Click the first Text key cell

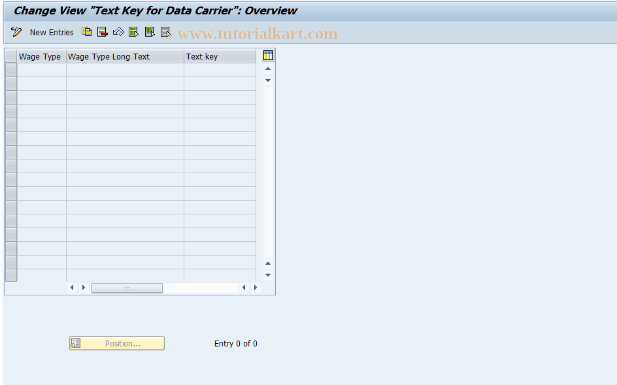click(220, 70)
